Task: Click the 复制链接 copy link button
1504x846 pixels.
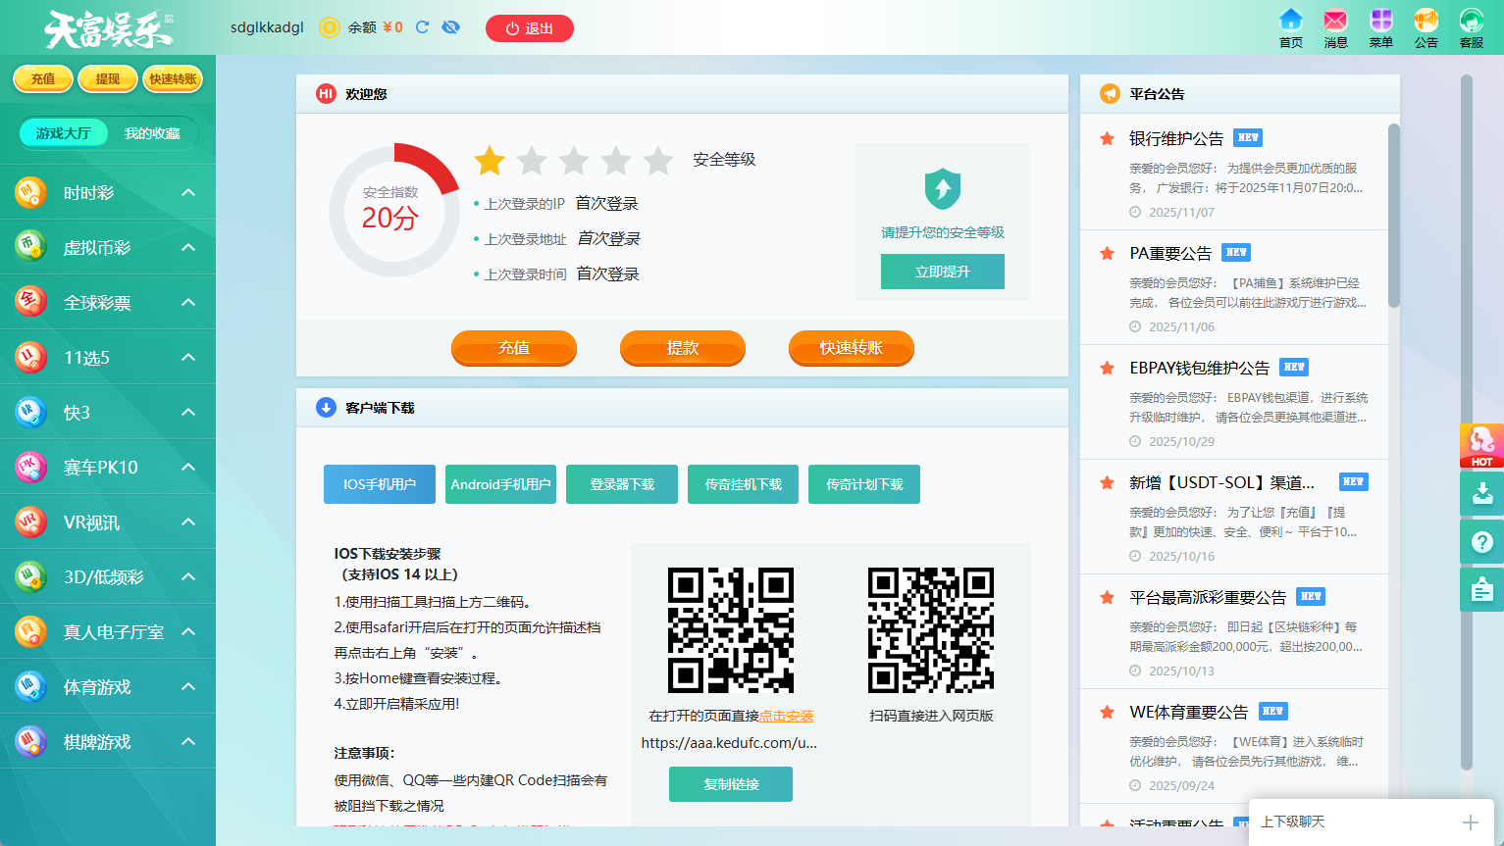Action: [731, 784]
